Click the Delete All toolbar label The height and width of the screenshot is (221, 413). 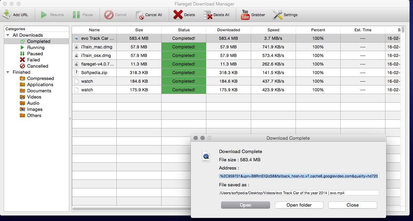(x=221, y=15)
